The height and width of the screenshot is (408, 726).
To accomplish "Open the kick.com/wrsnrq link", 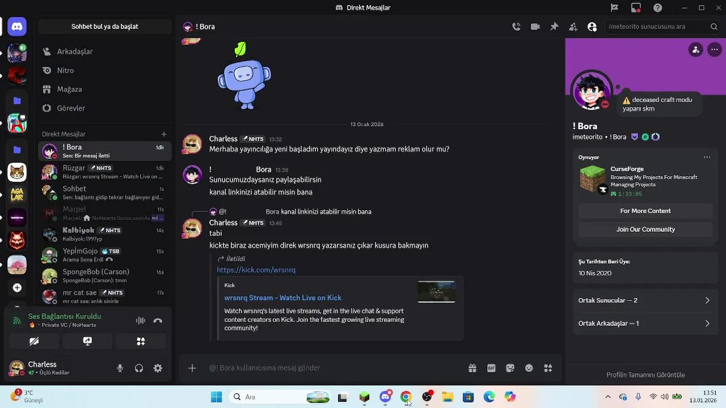I will pyautogui.click(x=256, y=270).
